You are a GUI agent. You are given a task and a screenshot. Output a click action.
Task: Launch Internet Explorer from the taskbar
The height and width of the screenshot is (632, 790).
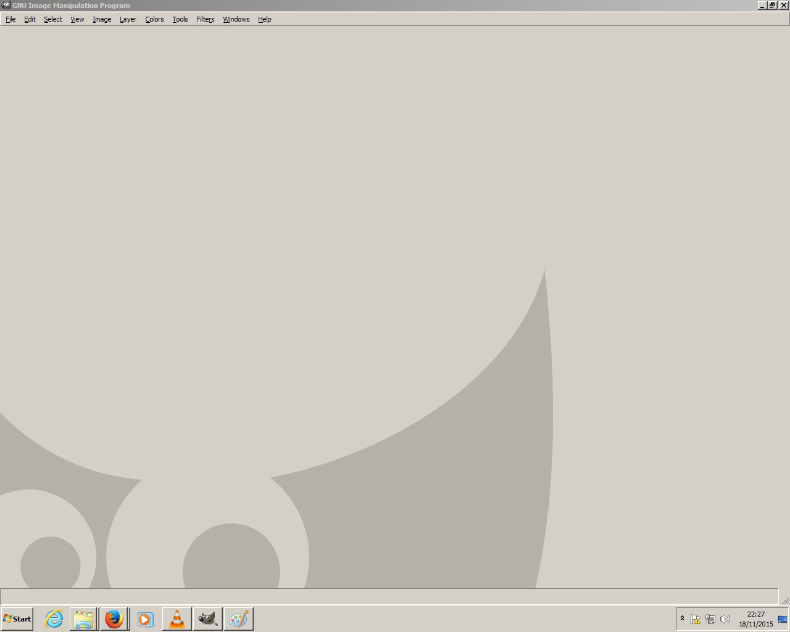(x=54, y=619)
